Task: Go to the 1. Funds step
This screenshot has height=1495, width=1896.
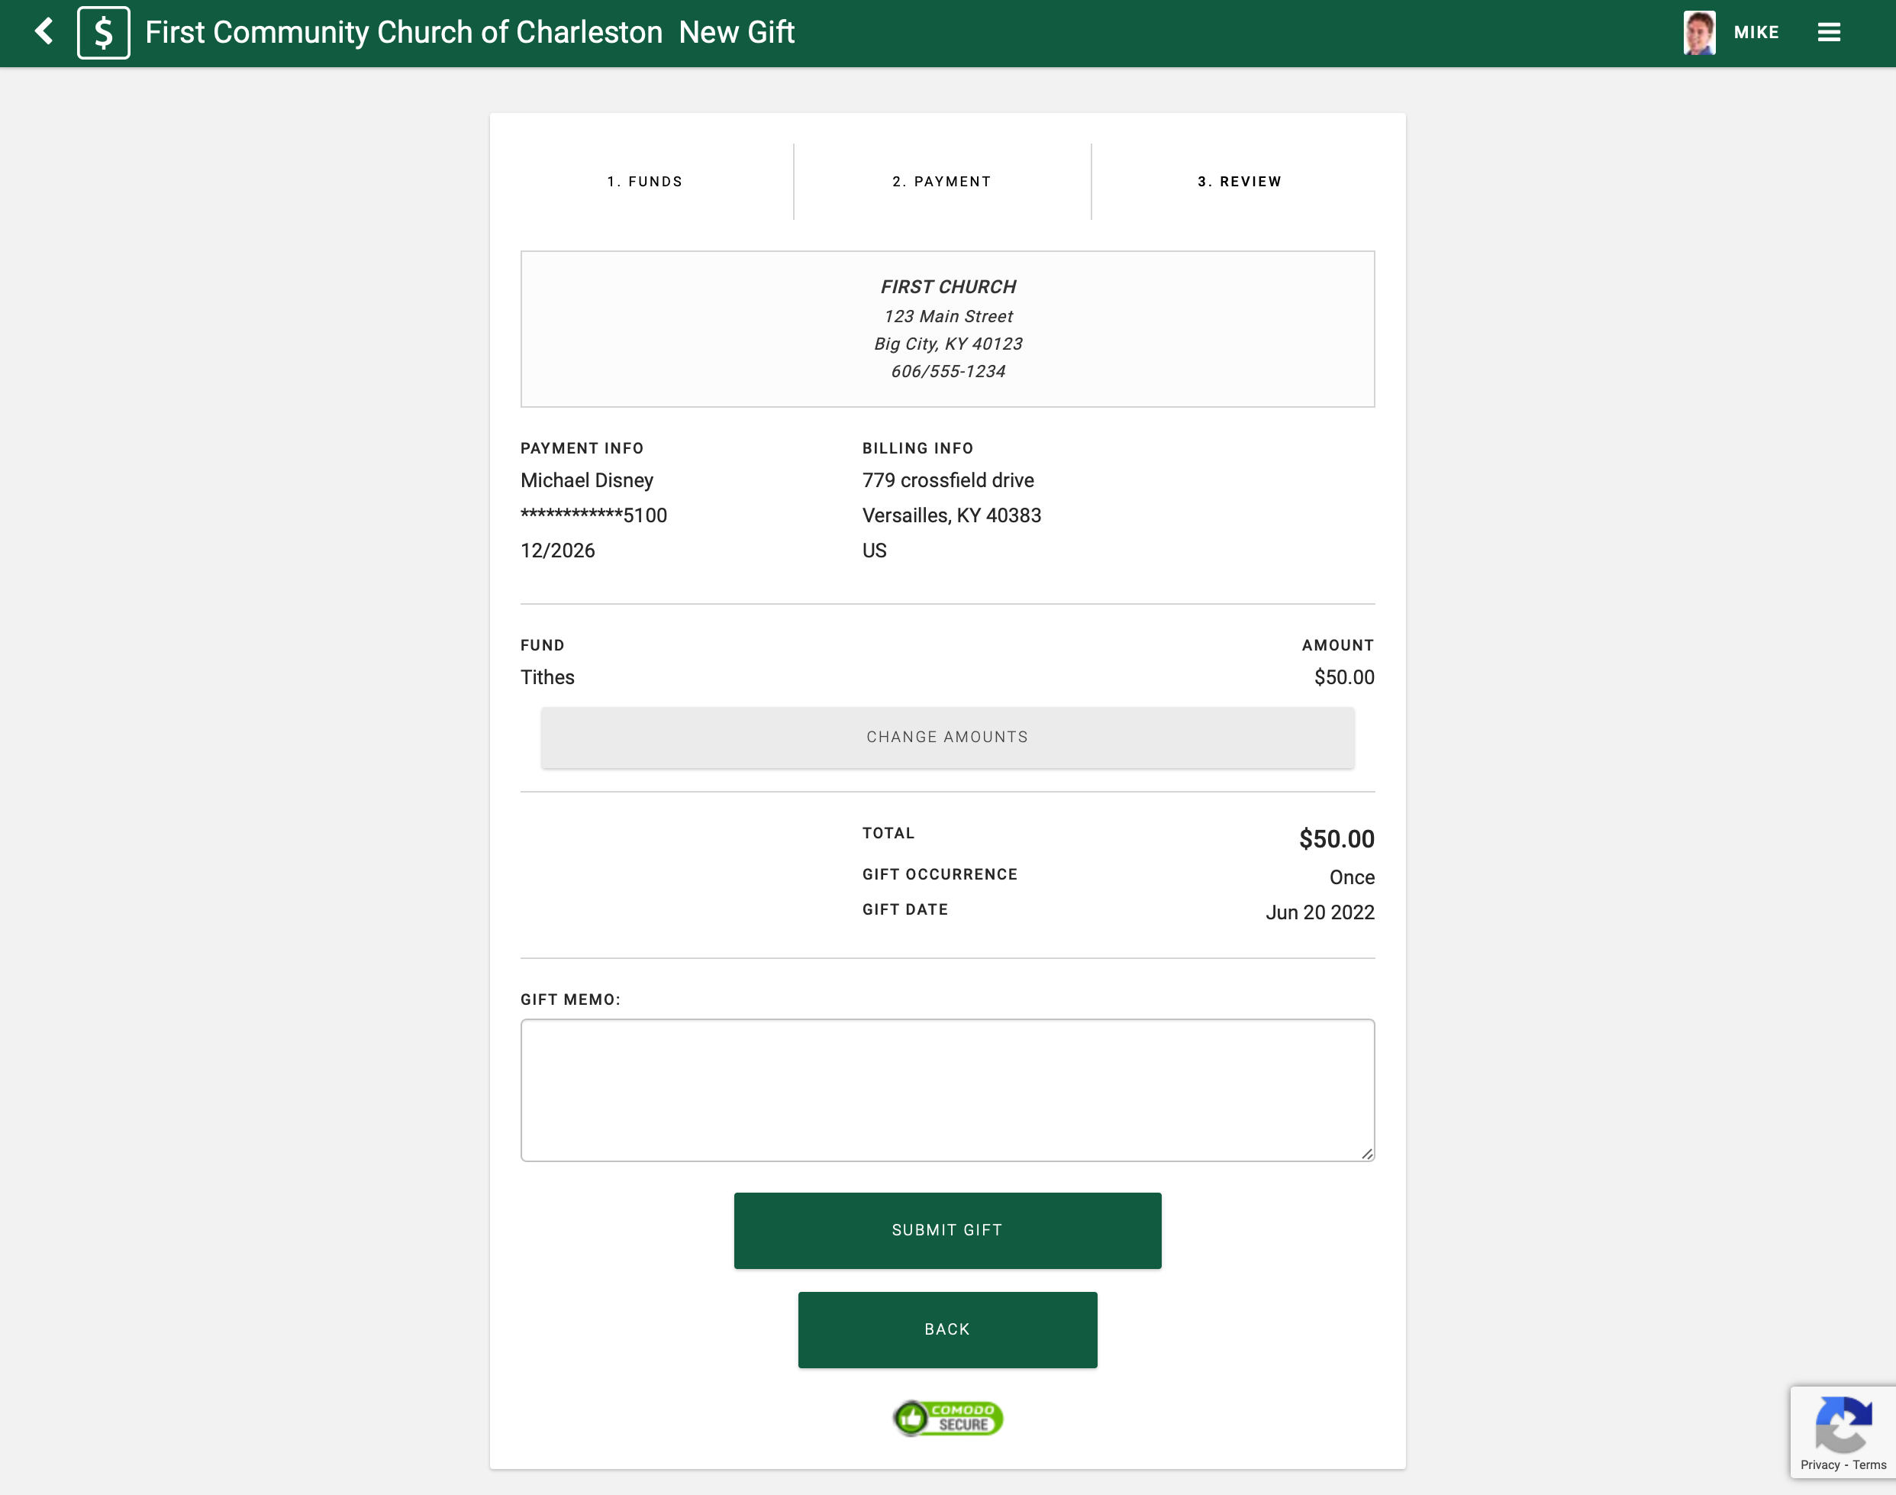Action: point(645,181)
